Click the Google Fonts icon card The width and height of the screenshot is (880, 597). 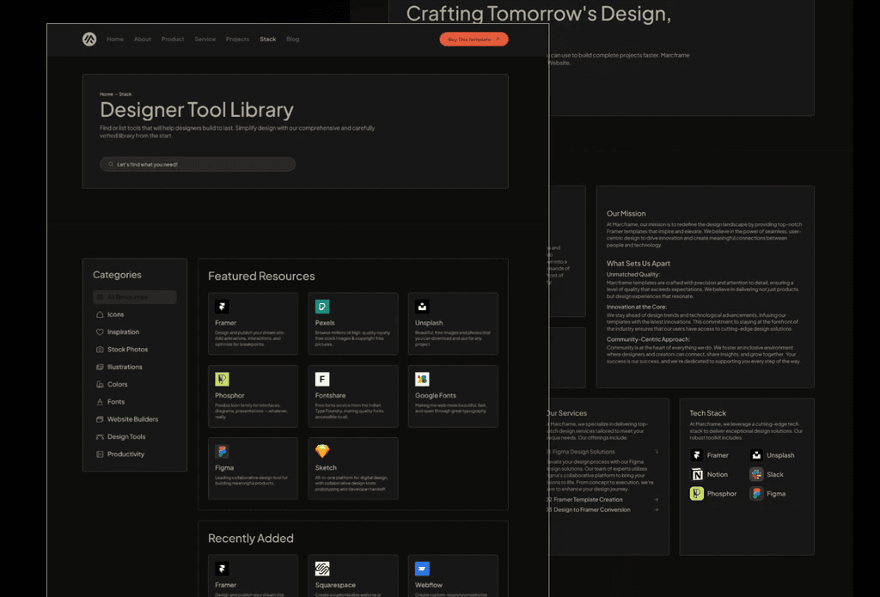pyautogui.click(x=422, y=380)
